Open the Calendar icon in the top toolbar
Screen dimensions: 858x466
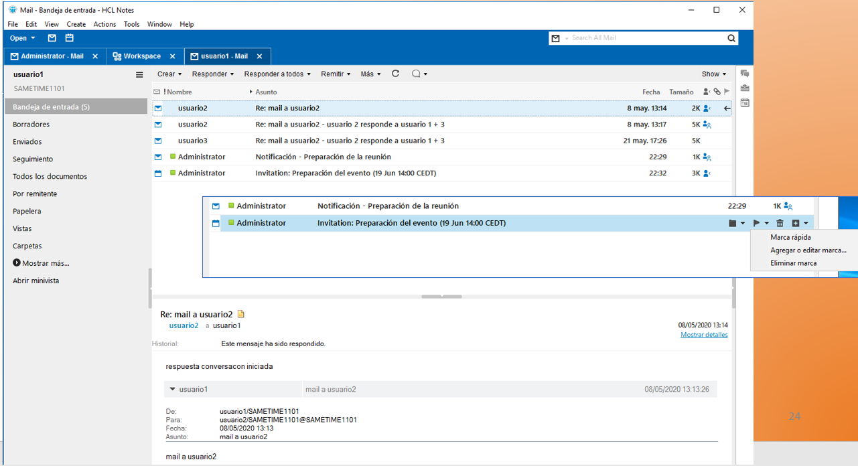[69, 38]
